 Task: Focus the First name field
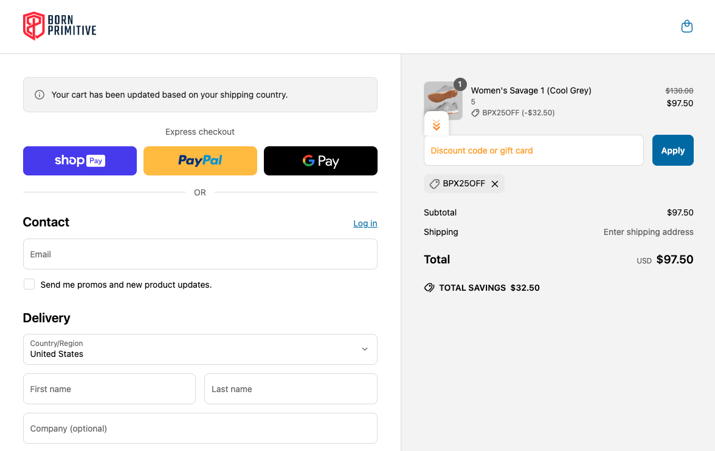[x=109, y=389]
